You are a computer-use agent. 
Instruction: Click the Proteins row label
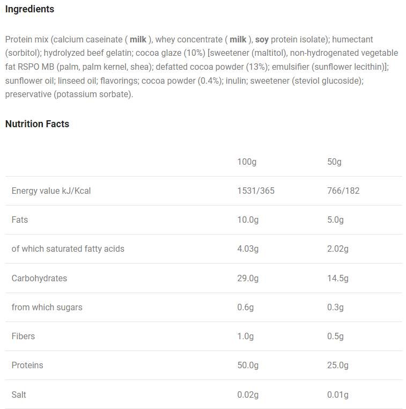tap(27, 365)
